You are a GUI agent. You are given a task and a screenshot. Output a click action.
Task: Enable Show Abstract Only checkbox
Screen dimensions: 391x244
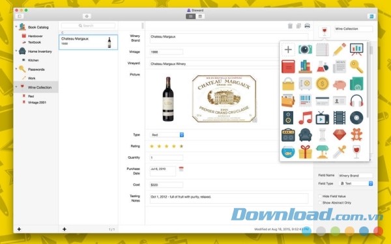point(320,203)
